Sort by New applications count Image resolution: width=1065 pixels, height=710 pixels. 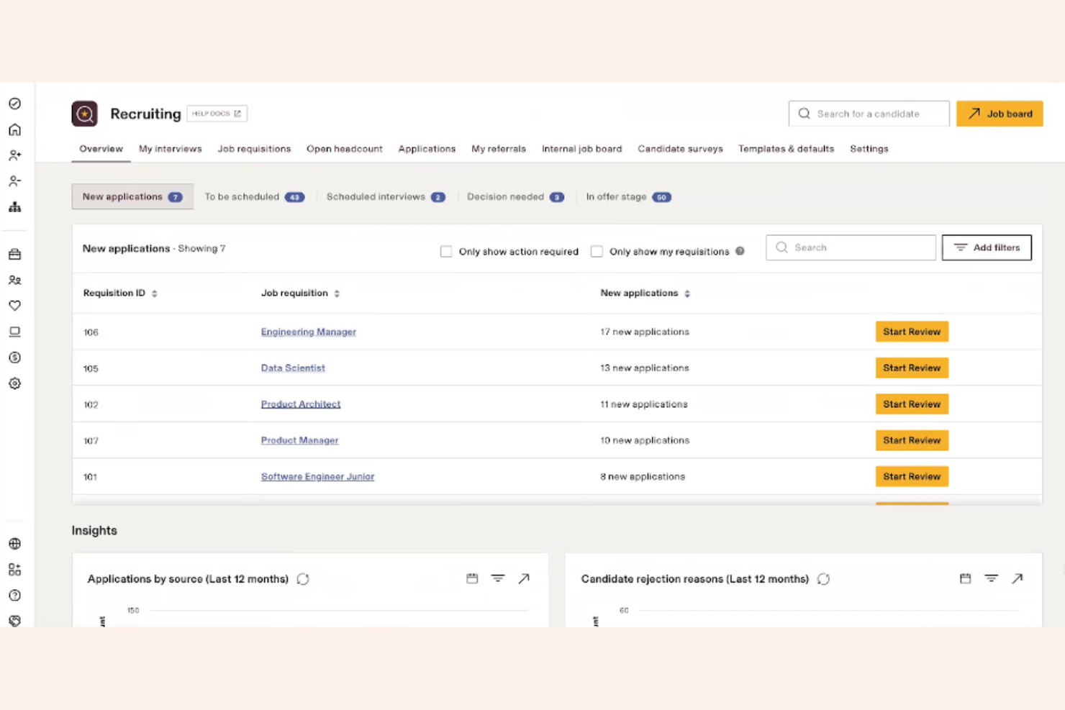[x=687, y=293]
